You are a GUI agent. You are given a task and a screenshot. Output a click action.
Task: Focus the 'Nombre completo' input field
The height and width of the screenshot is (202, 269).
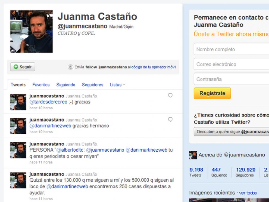(232, 49)
